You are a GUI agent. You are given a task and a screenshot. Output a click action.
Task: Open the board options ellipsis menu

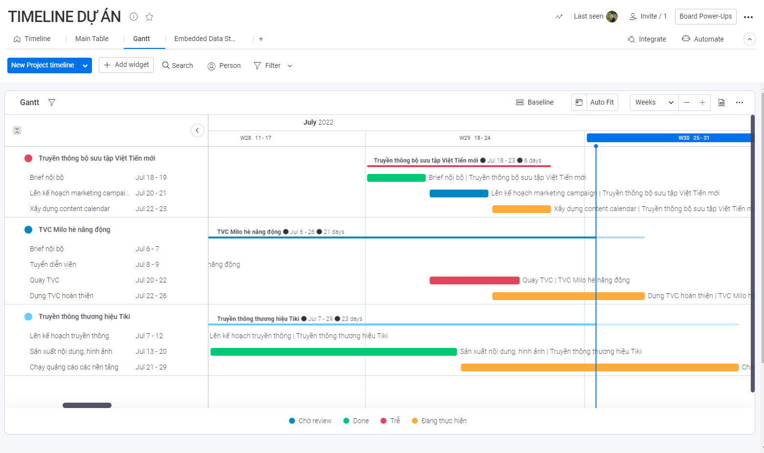coord(748,16)
